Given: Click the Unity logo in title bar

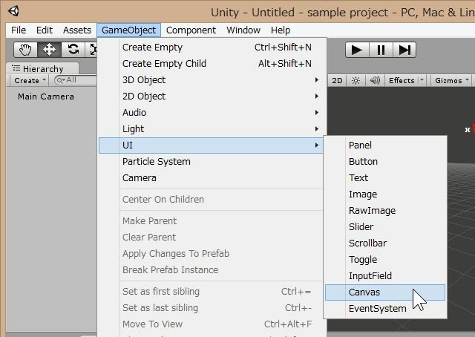Looking at the screenshot, I should click(13, 12).
